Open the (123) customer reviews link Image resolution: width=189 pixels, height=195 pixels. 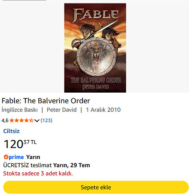47,120
